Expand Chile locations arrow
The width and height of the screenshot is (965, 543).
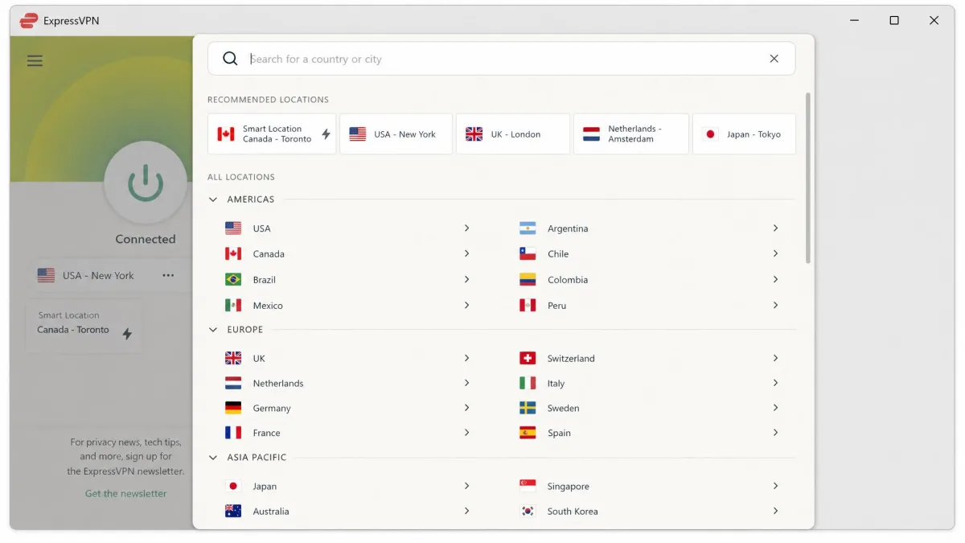pos(775,253)
